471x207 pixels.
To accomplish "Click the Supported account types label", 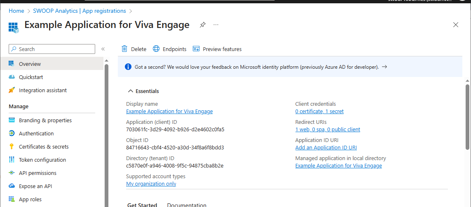I will (x=156, y=177).
